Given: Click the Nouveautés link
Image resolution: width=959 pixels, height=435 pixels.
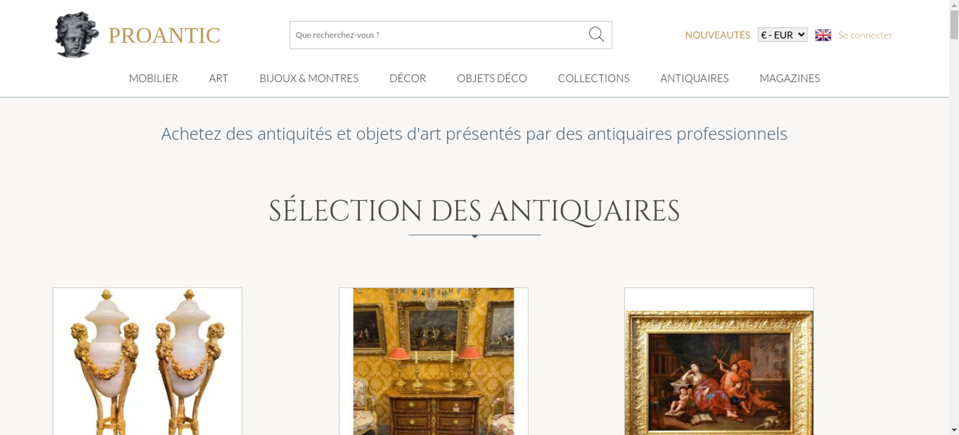Looking at the screenshot, I should click(717, 35).
